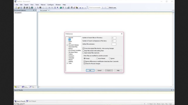Select General in the Preferences tree
Viewport: 188px width, 105px height.
[70, 38]
